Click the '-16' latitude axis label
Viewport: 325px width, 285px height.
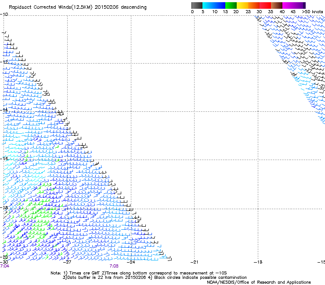pos(4,159)
